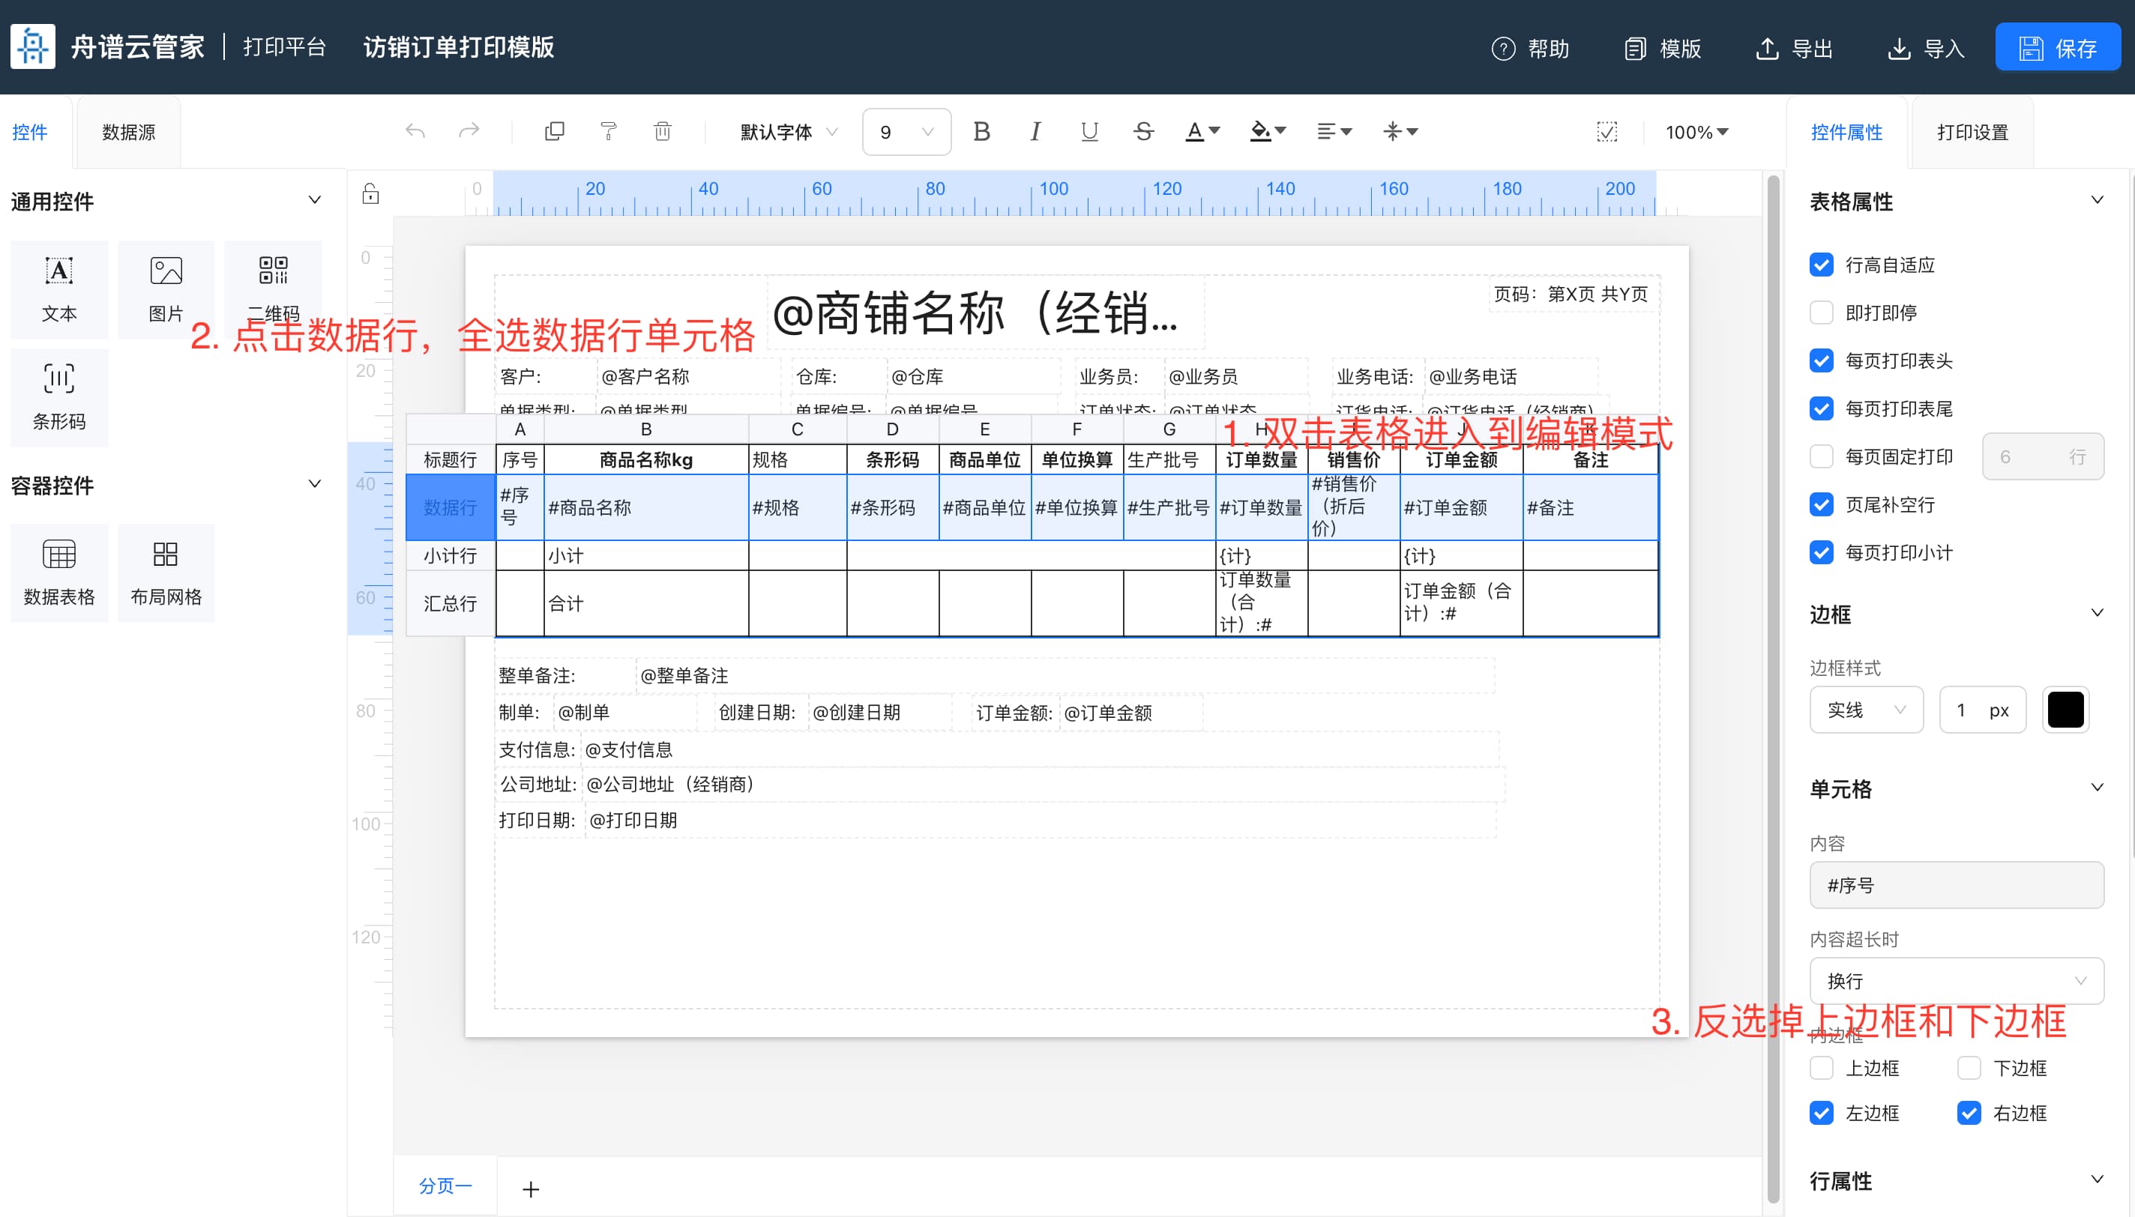This screenshot has width=2135, height=1217.
Task: Disable 右边框 checkbox
Action: (1969, 1114)
